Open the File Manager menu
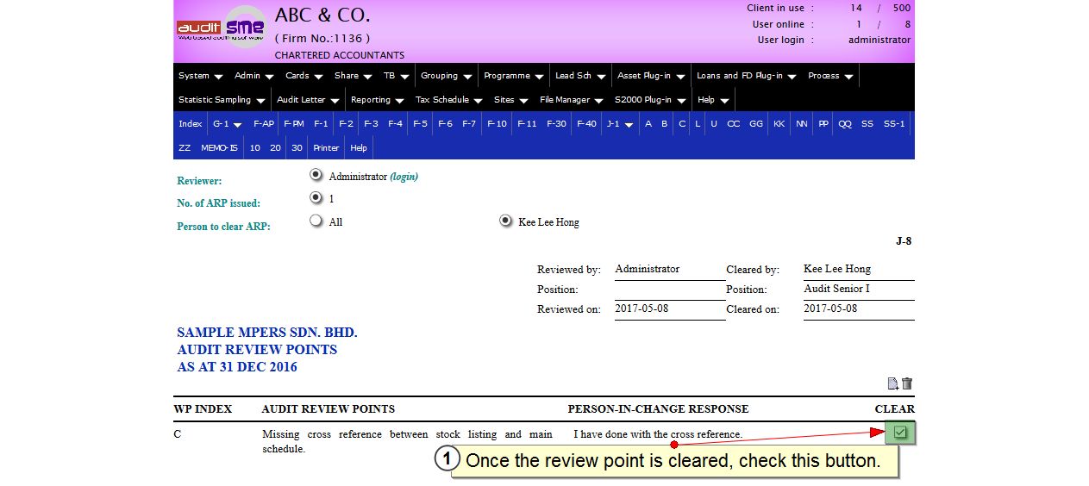Viewport: 1089px width, 486px height. (x=571, y=100)
